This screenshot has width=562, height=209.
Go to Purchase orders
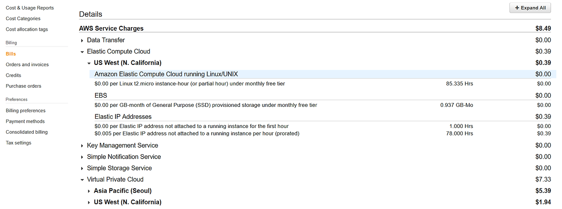23,86
